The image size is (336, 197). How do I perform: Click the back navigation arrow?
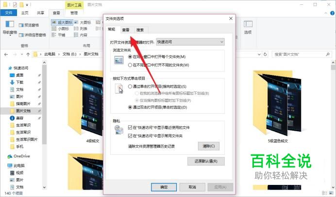6,55
